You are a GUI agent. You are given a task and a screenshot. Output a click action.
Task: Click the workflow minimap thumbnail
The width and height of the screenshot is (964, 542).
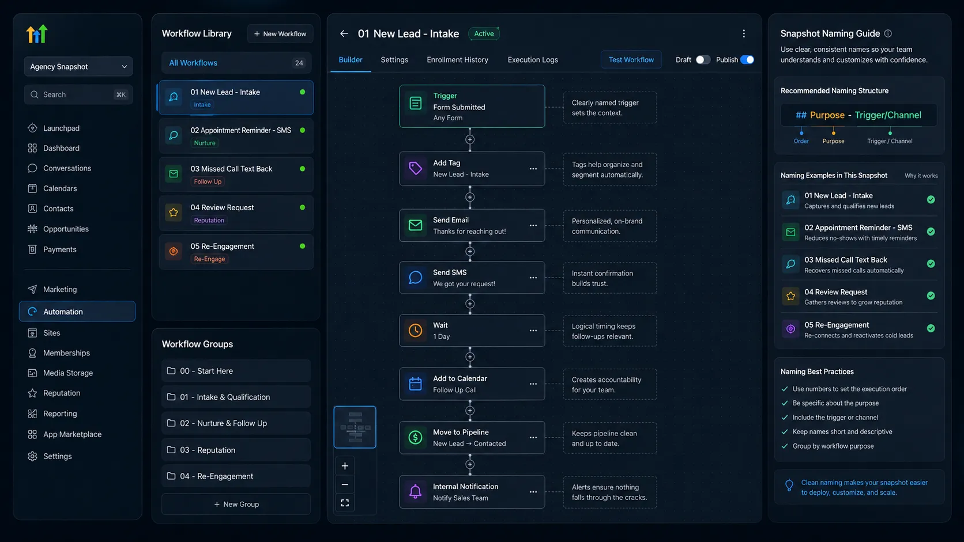(x=355, y=427)
